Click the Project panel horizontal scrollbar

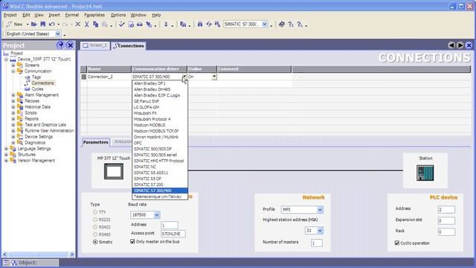coord(38,255)
